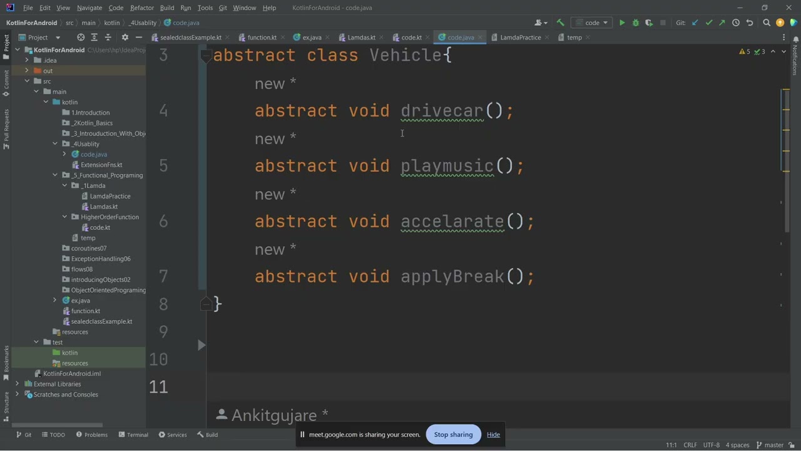Open the TODO tool window

coord(53,435)
